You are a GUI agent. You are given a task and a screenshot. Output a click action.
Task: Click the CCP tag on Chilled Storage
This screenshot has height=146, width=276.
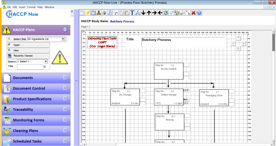tap(186, 91)
